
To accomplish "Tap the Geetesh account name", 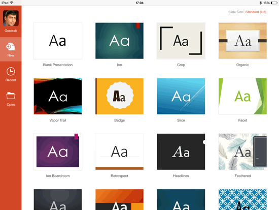I will click(11, 31).
